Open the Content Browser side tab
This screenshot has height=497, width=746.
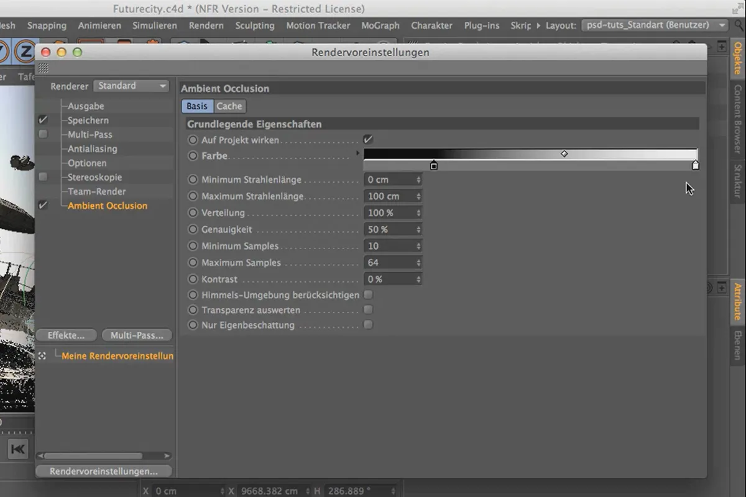738,119
